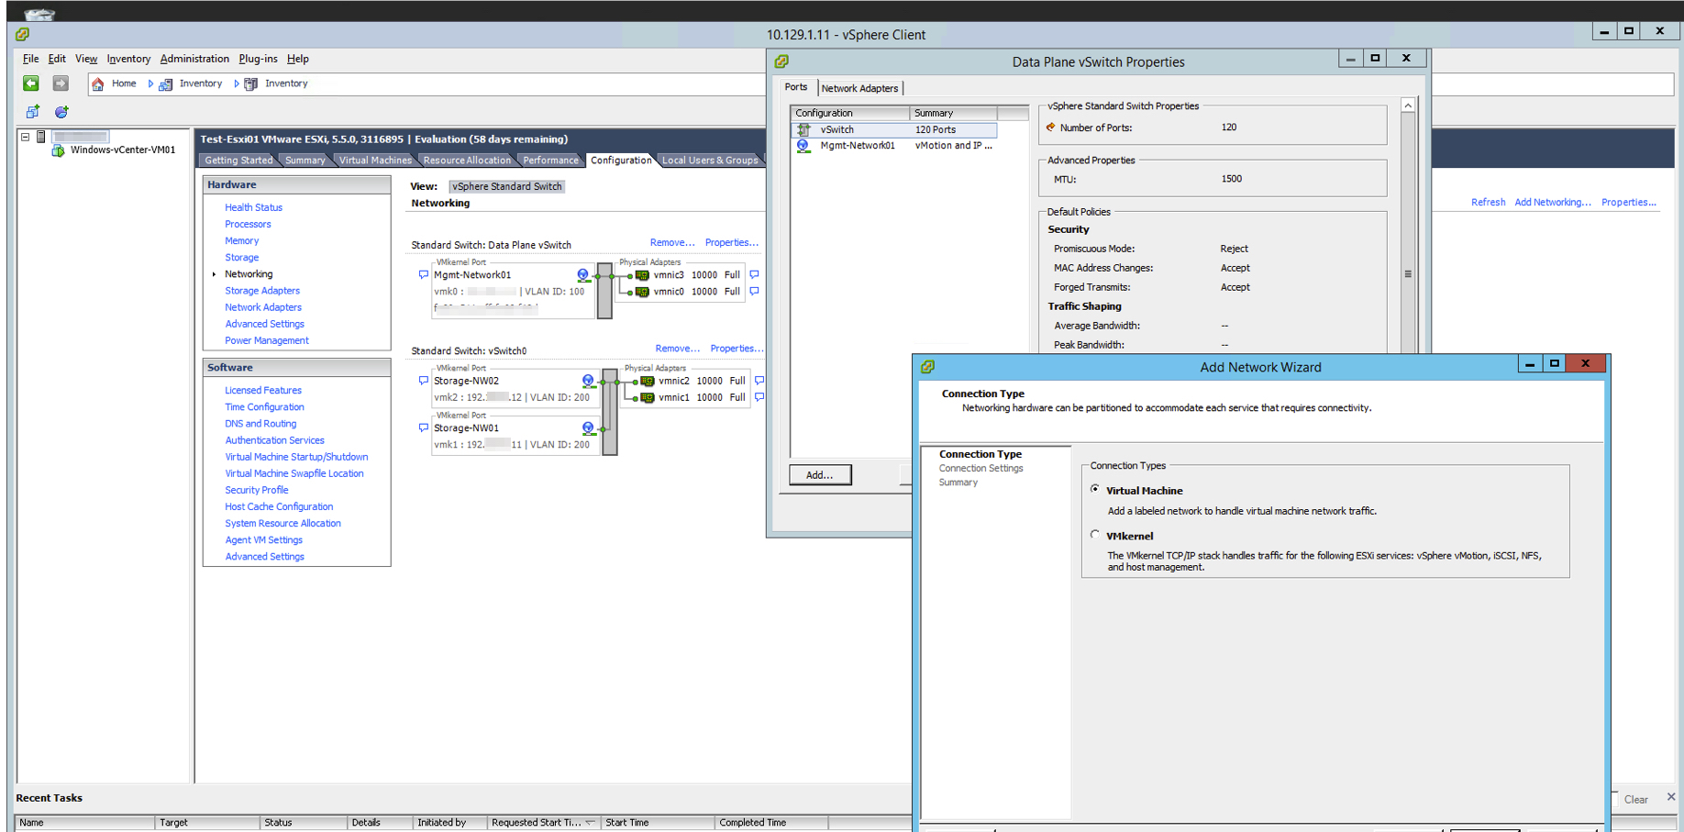The width and height of the screenshot is (1684, 832).
Task: Click the Windows-vCenter-VM01 virtual machine icon
Action: coord(59,150)
